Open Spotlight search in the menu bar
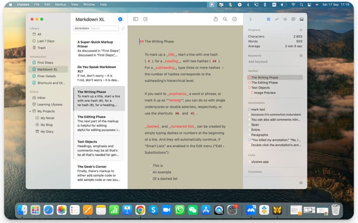The image size is (358, 223). coord(302,5)
